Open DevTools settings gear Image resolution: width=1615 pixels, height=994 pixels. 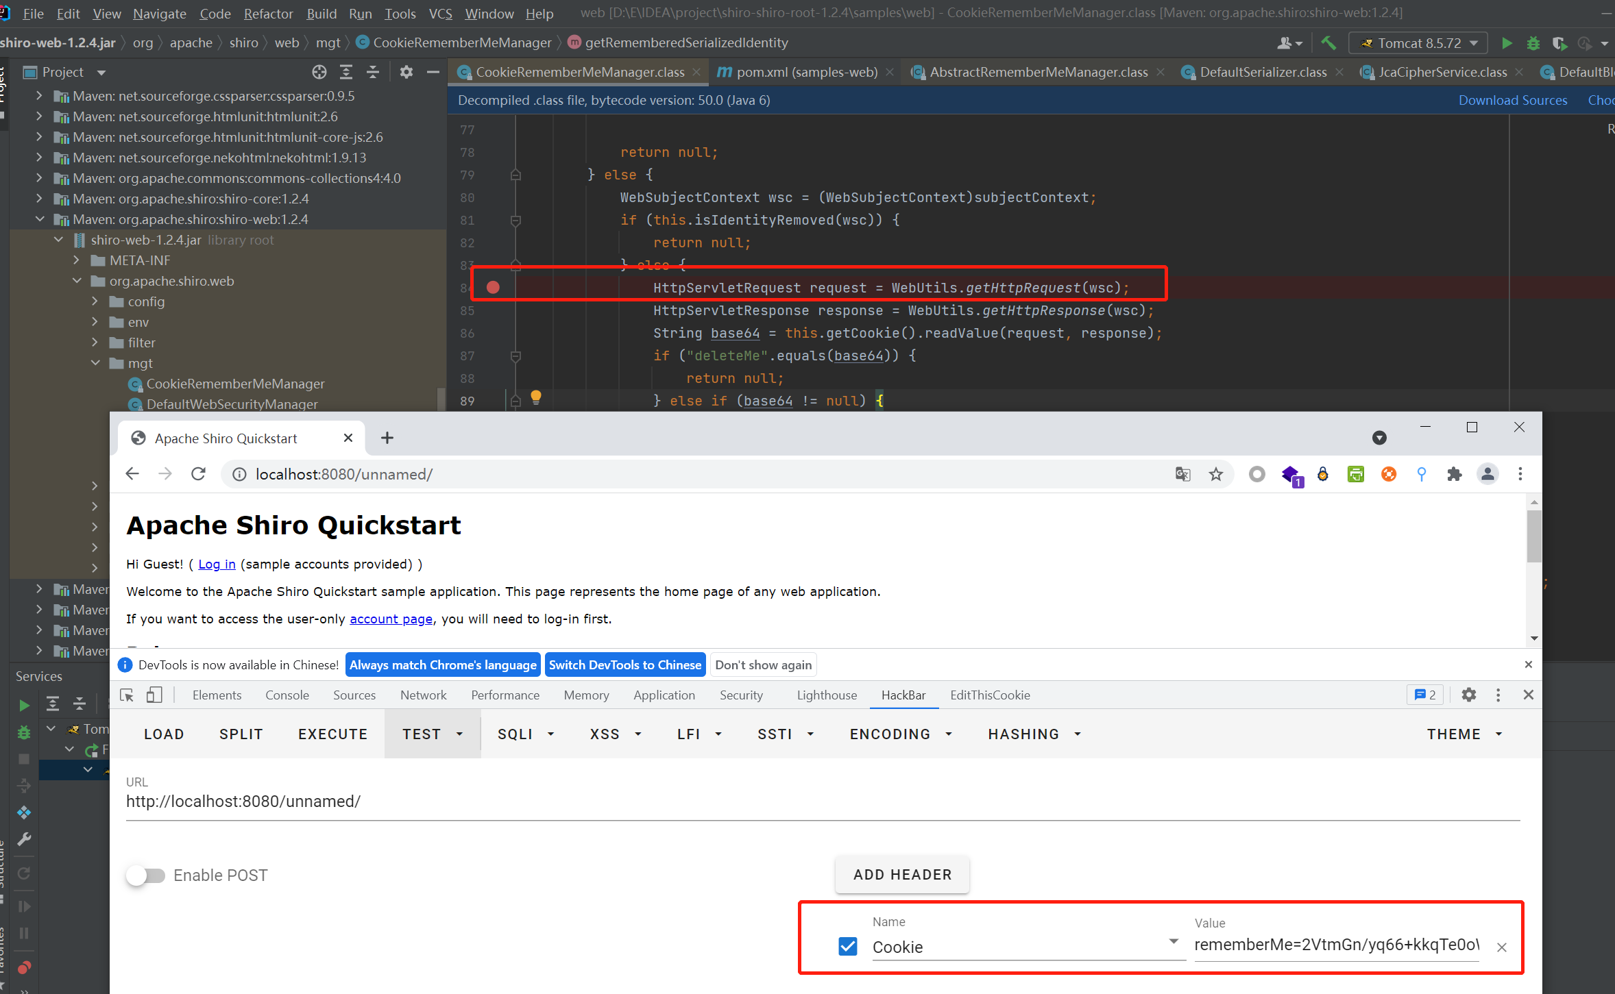(1468, 695)
